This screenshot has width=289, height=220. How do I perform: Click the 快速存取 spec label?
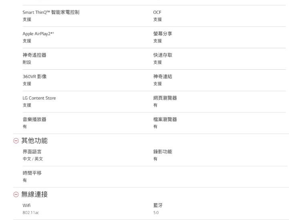point(163,55)
